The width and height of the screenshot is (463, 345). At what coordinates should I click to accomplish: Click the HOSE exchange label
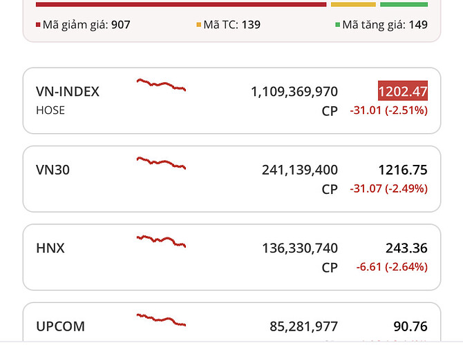[50, 110]
